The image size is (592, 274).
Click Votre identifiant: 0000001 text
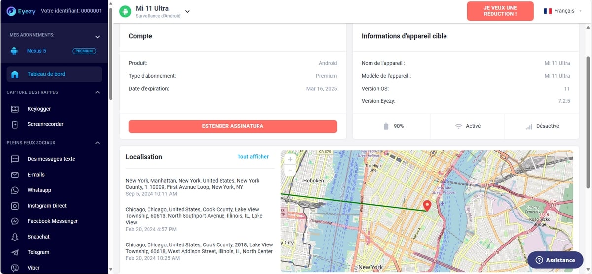pyautogui.click(x=72, y=11)
